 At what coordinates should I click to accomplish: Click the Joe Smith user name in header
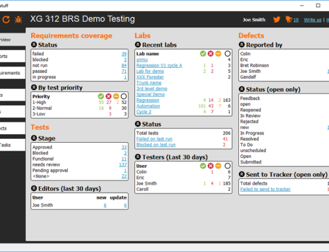[254, 20]
